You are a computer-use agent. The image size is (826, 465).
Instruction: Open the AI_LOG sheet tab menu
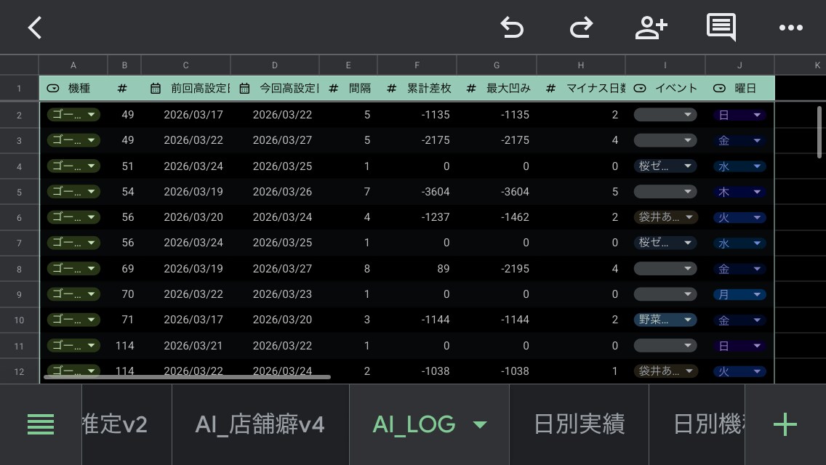(480, 424)
